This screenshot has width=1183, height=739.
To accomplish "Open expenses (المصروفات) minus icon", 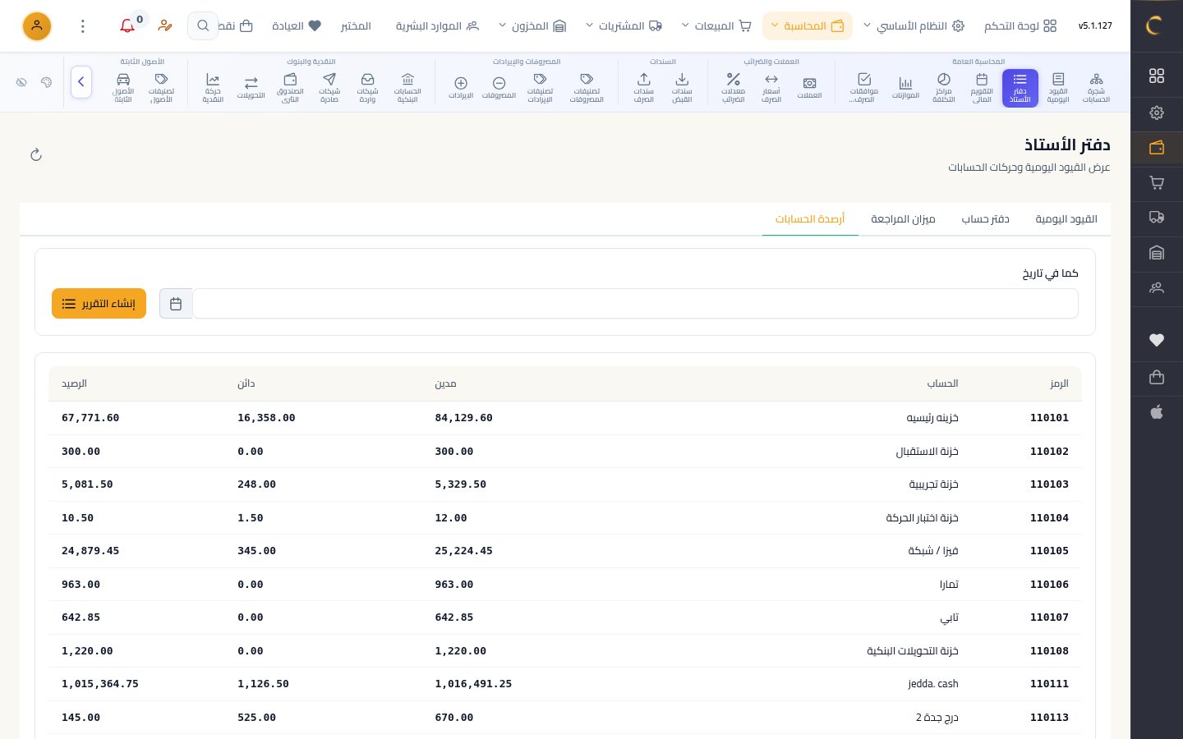I will (x=499, y=88).
